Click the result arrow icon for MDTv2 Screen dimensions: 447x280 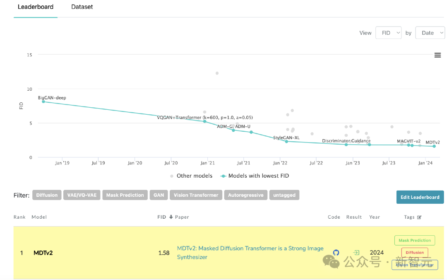[x=356, y=253]
